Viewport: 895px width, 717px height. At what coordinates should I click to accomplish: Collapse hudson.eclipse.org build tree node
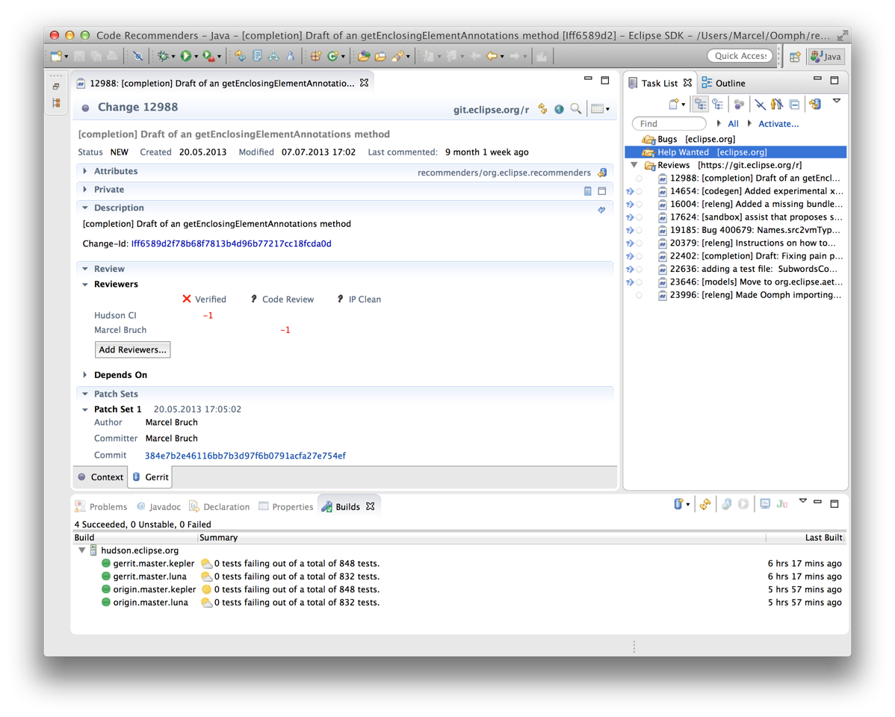click(82, 550)
